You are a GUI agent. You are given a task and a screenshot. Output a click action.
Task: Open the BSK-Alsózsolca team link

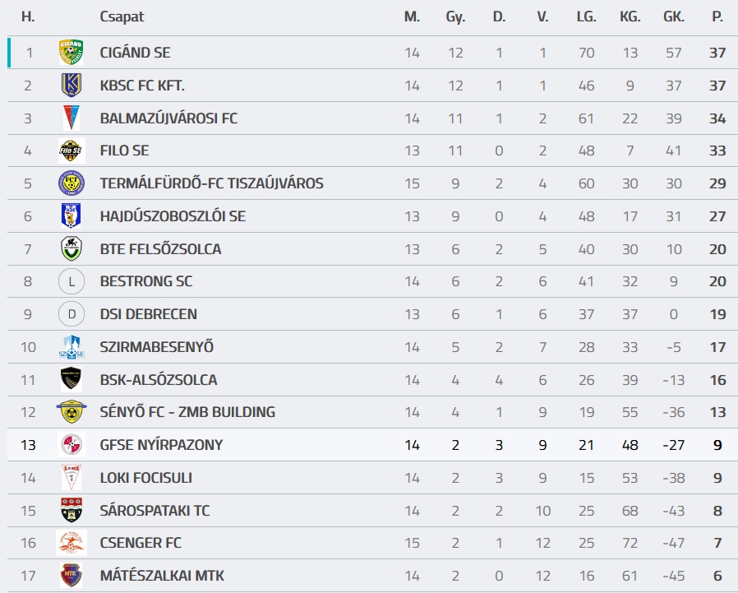[159, 380]
